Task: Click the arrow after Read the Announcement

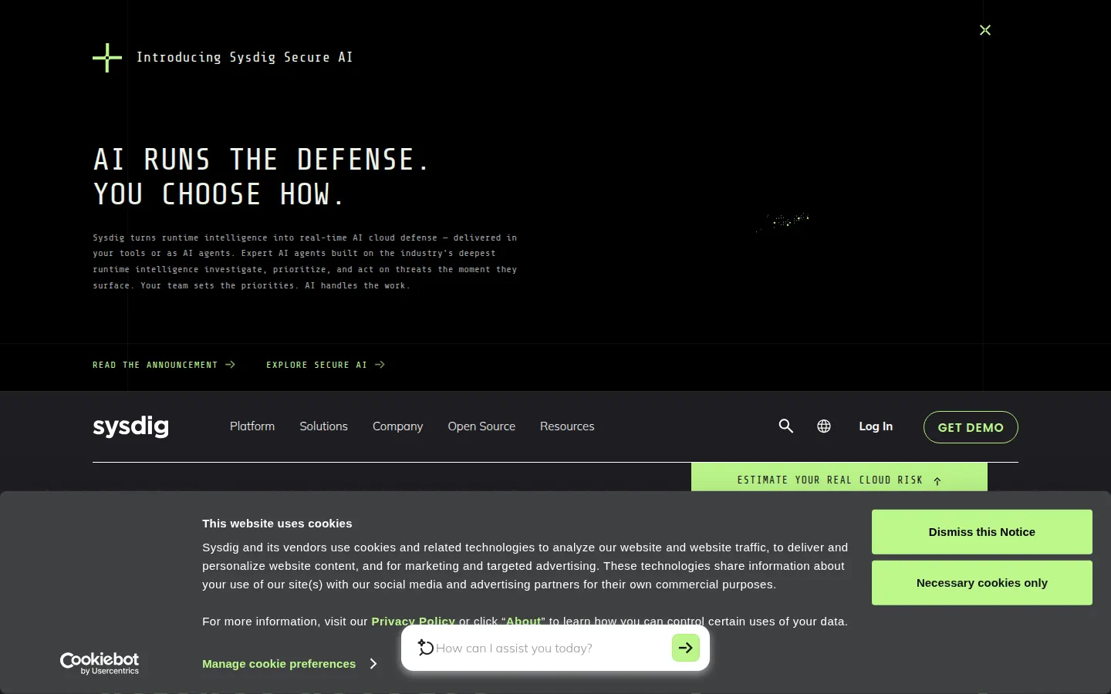Action: [x=230, y=365]
